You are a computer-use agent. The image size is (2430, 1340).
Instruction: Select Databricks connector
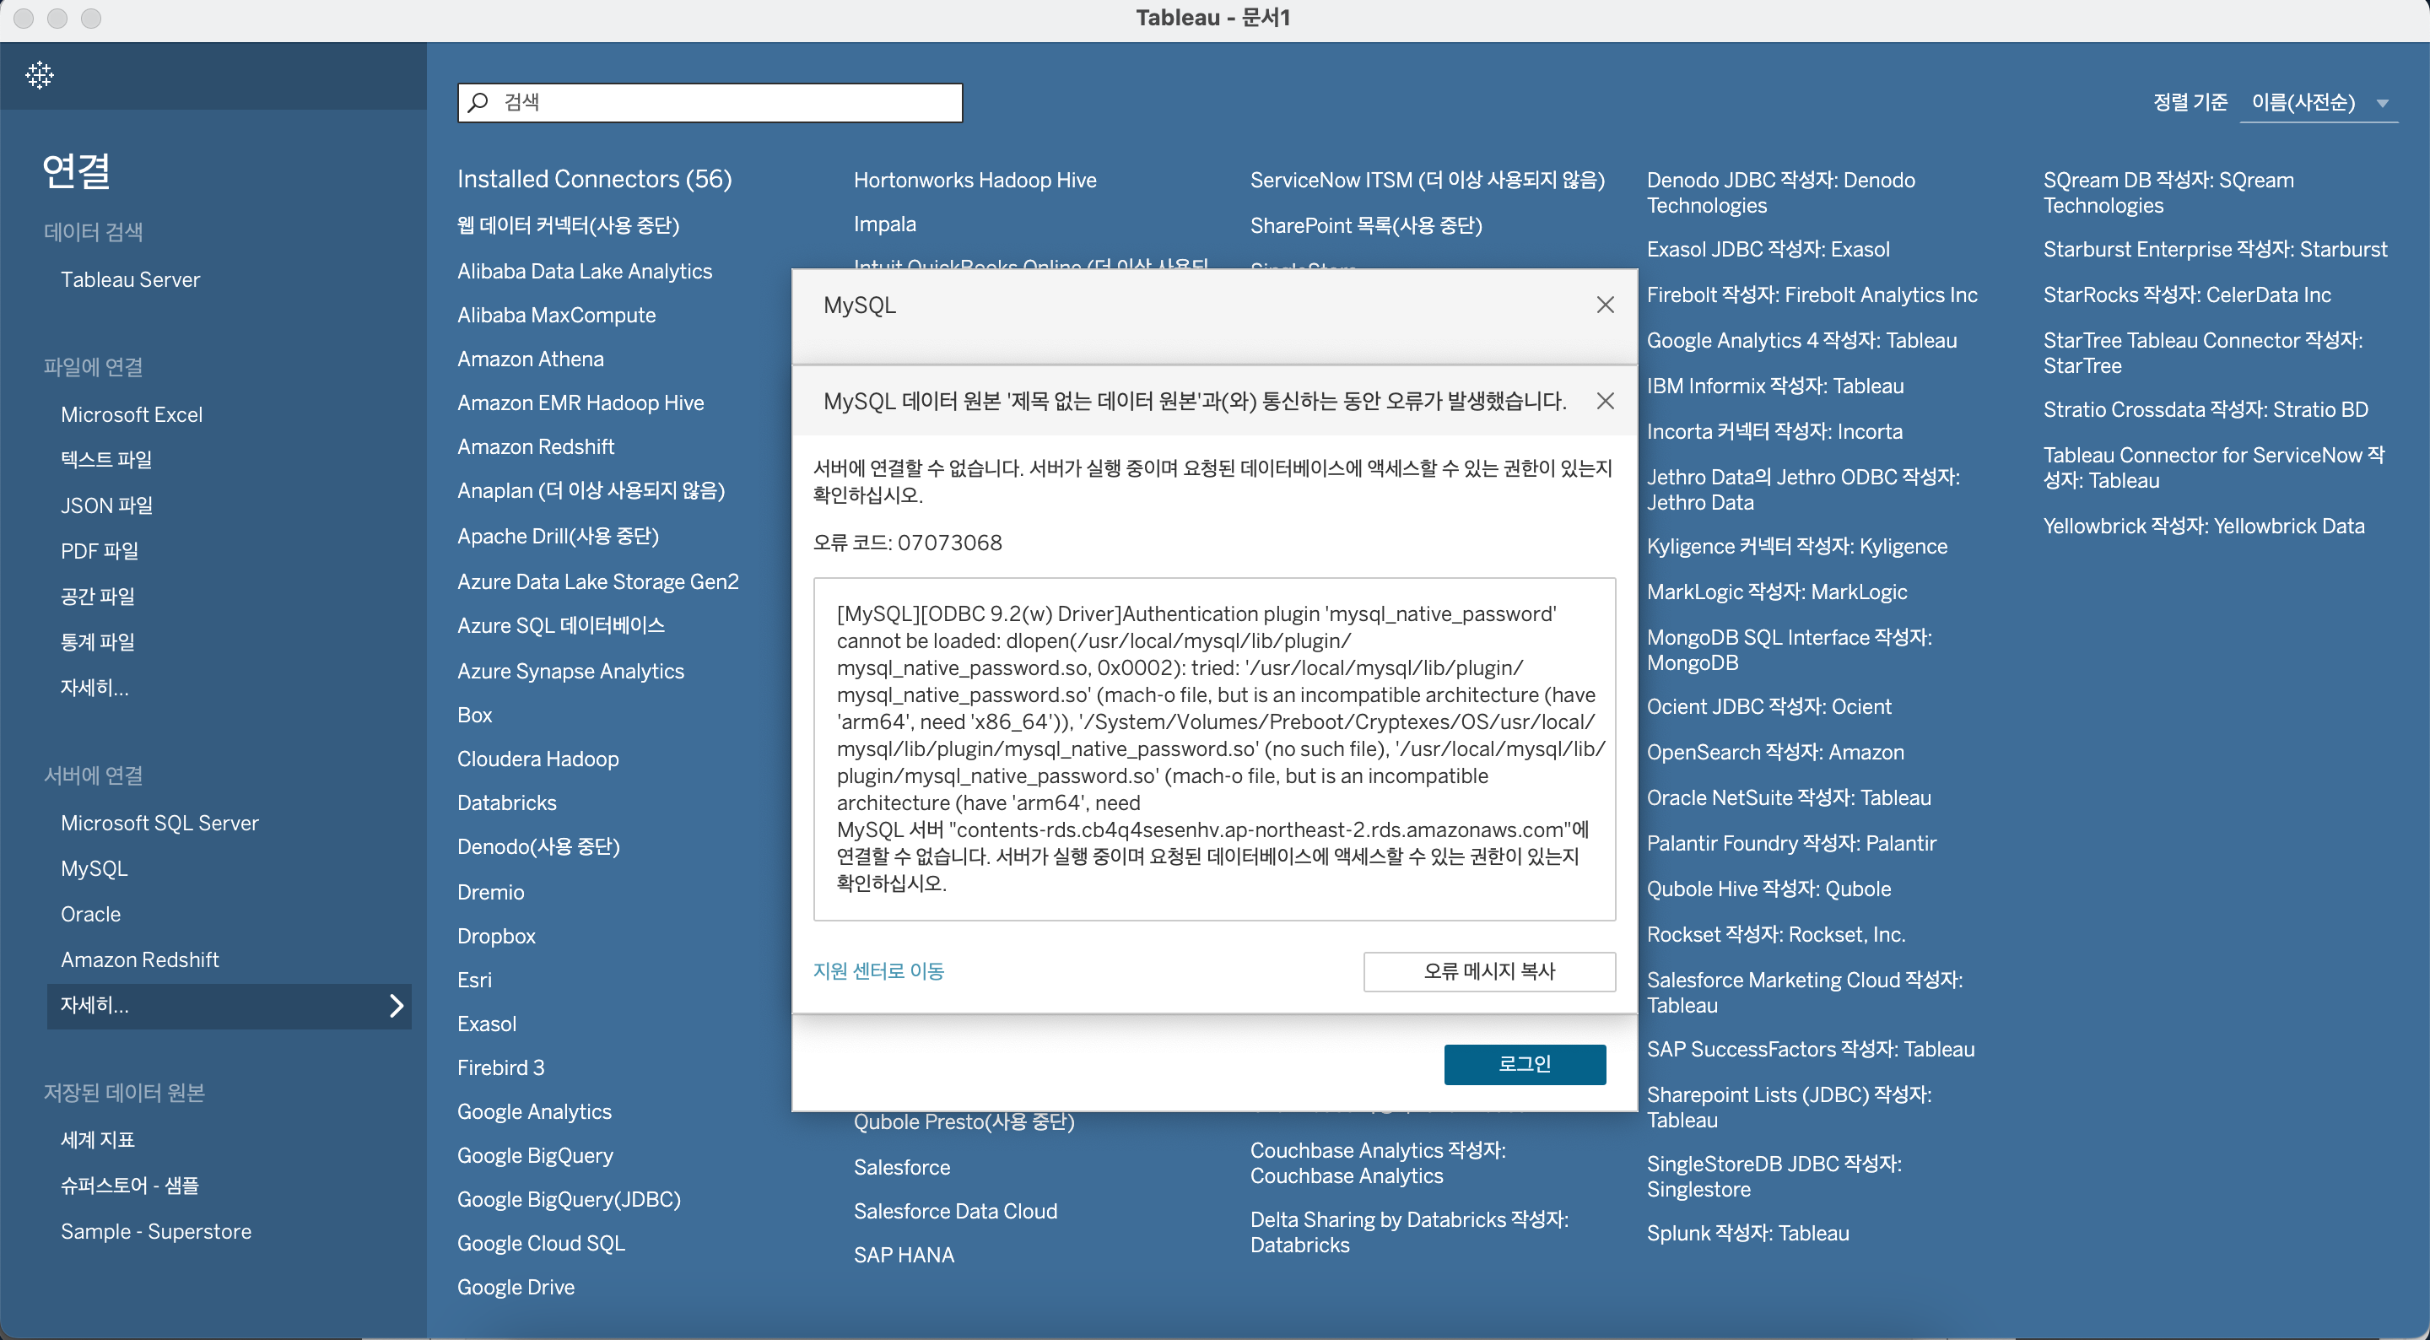click(506, 803)
